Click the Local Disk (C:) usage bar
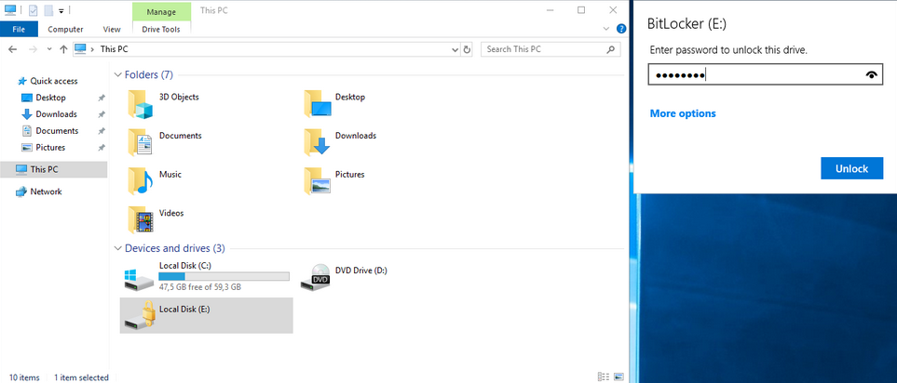The width and height of the screenshot is (897, 383). (224, 276)
